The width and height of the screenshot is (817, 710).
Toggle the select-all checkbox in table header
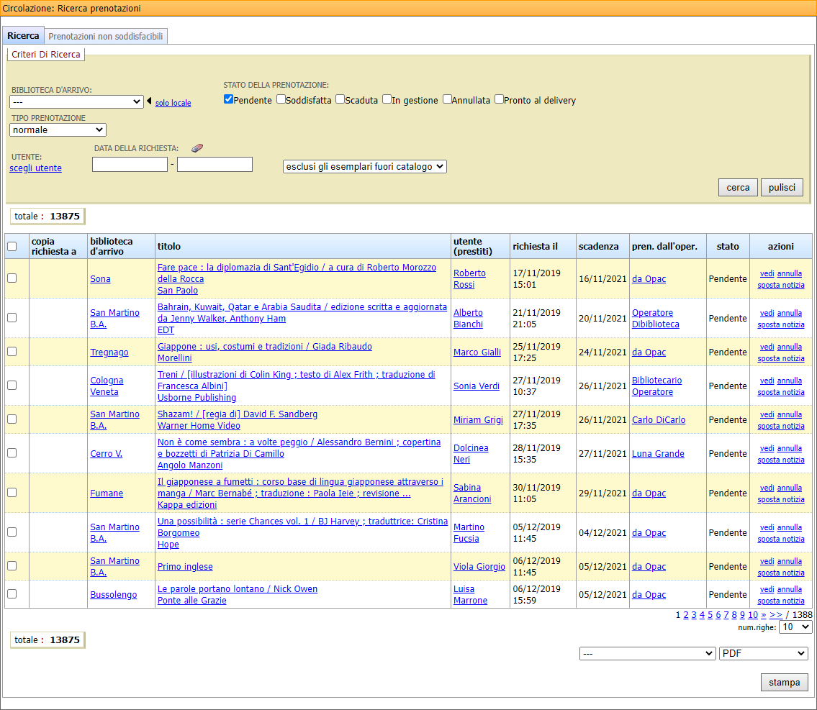coord(12,246)
